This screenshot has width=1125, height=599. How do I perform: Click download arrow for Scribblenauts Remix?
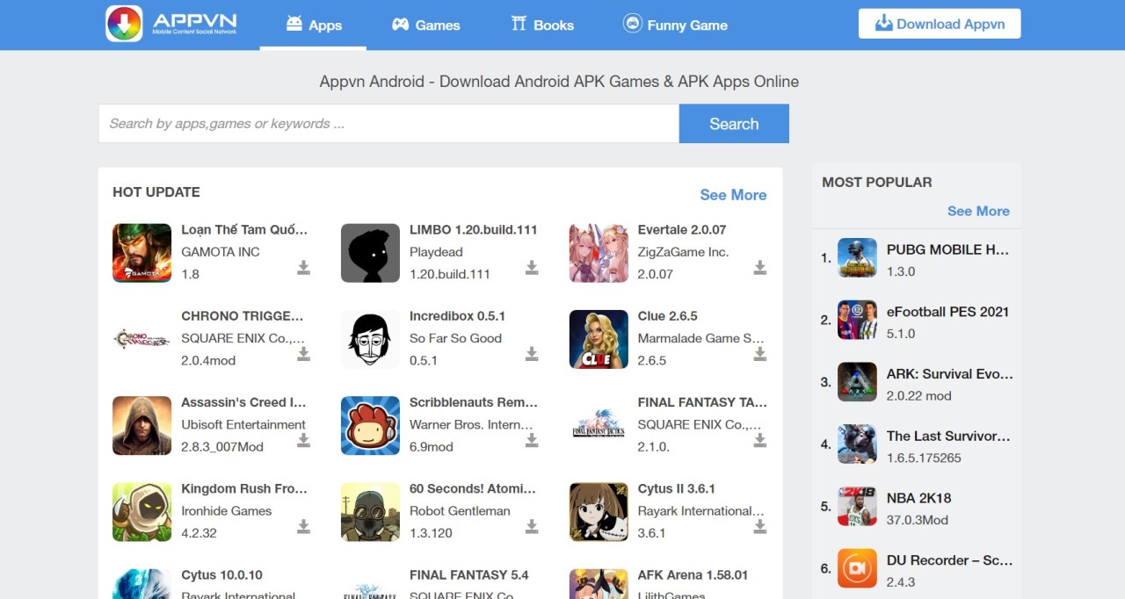(x=532, y=440)
